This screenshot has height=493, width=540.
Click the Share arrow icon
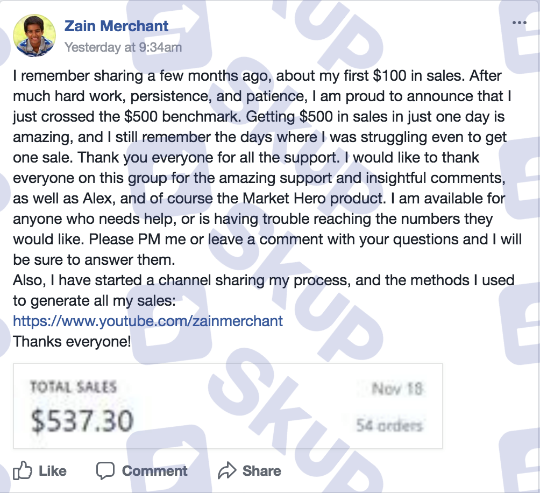tap(227, 470)
